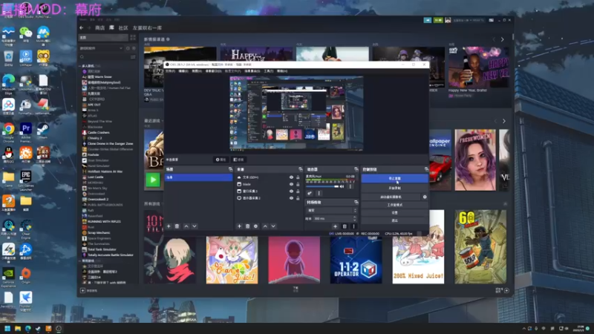
Task: Remove scene transition with trash icon
Action: point(345,226)
